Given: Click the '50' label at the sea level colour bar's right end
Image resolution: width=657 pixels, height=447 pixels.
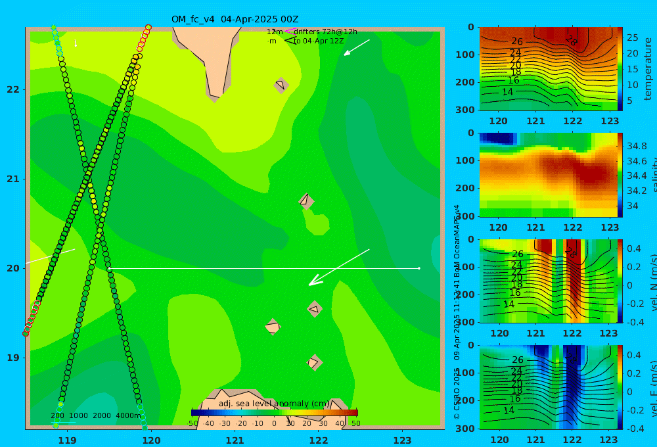Looking at the screenshot, I should point(355,423).
